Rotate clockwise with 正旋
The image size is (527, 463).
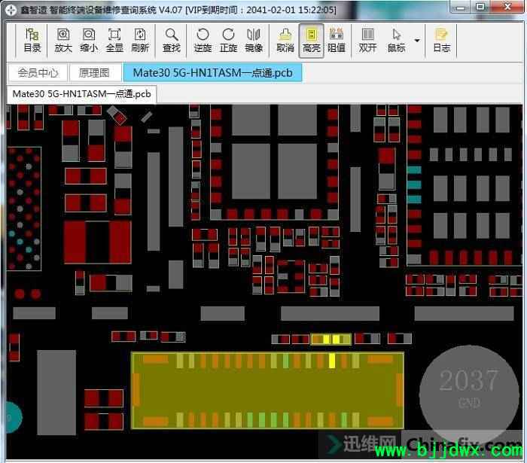228,41
